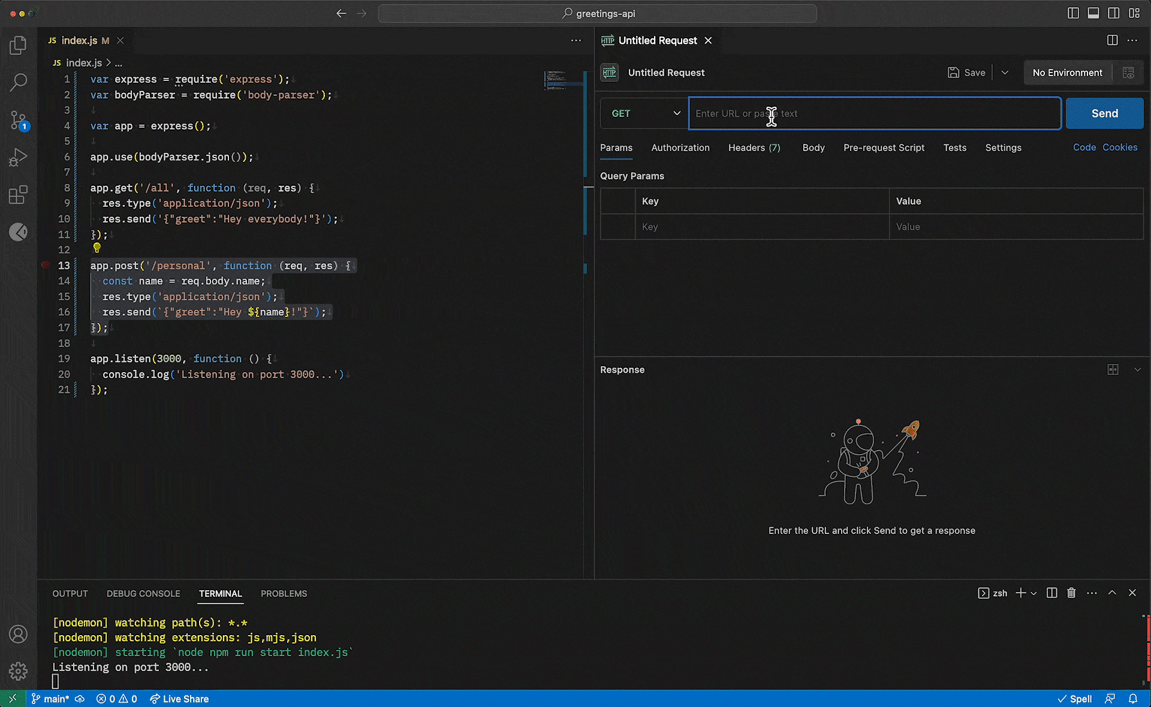The width and height of the screenshot is (1151, 707).
Task: Click the Code link
Action: (x=1084, y=147)
